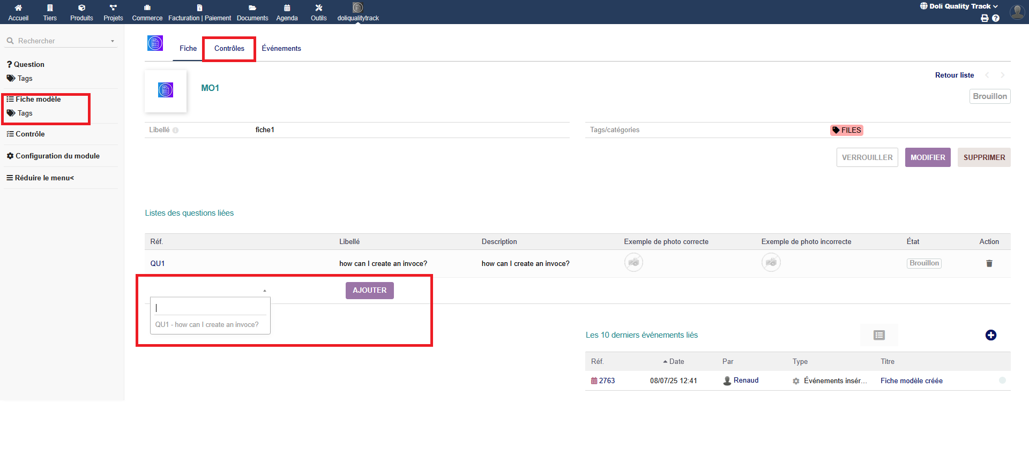The height and width of the screenshot is (449, 1029).
Task: Collapse sidebar with Réduire le menu
Action: click(40, 178)
